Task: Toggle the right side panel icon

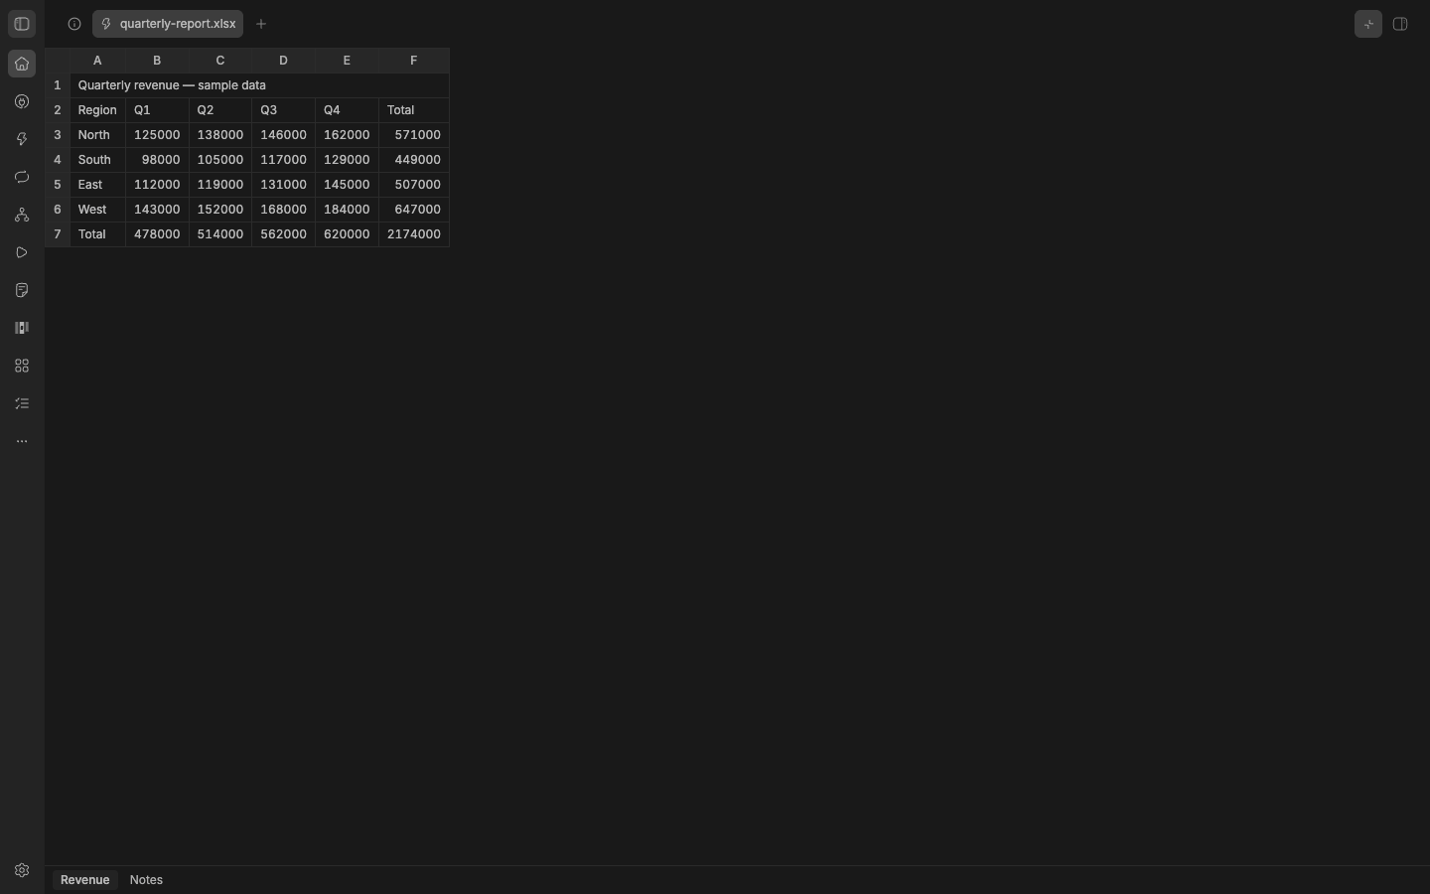Action: click(x=1401, y=24)
